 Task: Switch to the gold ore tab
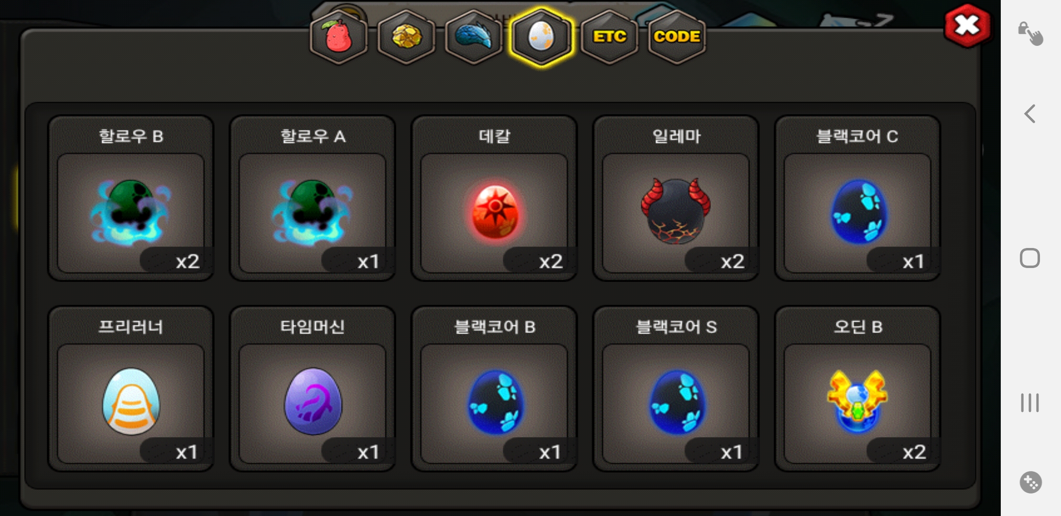406,37
